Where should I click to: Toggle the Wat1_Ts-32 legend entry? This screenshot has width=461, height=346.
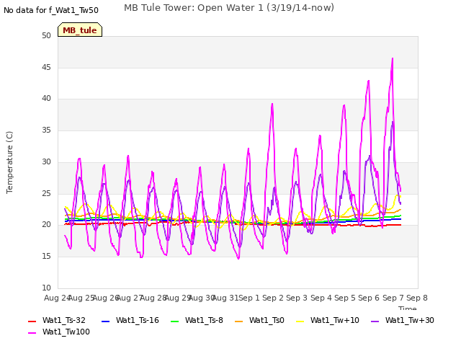coord(57,320)
